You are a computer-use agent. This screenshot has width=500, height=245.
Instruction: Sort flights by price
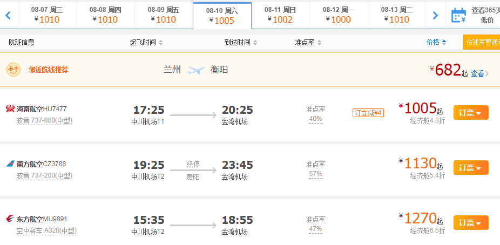436,43
